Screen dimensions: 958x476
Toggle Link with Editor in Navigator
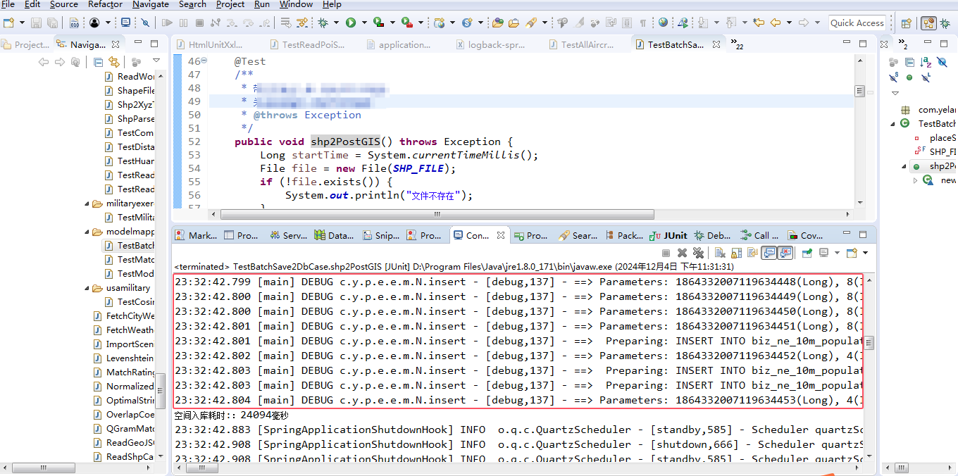coord(114,62)
